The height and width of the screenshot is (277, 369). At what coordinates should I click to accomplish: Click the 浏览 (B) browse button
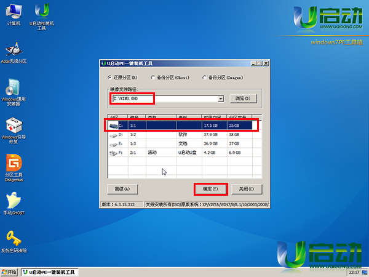click(243, 98)
